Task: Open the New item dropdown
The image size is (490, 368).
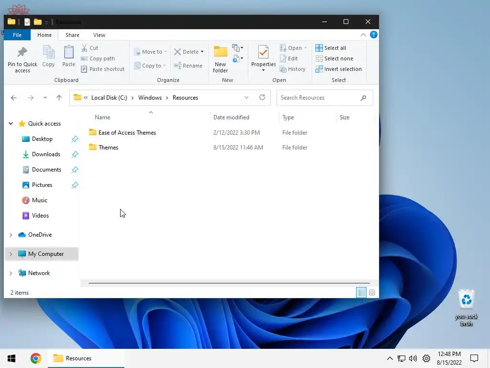Action: (238, 48)
